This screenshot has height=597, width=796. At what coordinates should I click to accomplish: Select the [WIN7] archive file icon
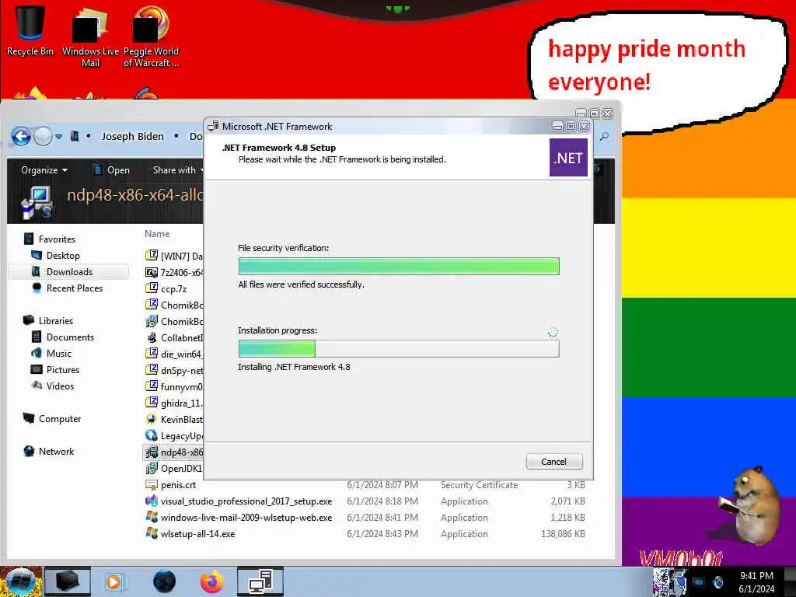point(152,255)
